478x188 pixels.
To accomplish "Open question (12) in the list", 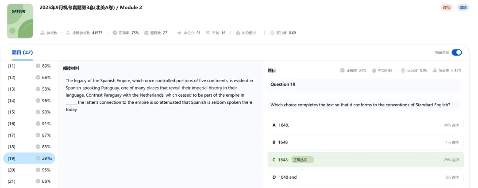I will (x=29, y=78).
